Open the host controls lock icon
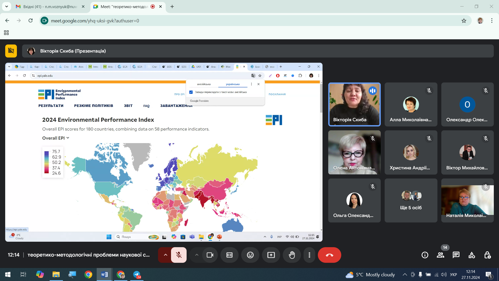499x281 pixels. [487, 255]
